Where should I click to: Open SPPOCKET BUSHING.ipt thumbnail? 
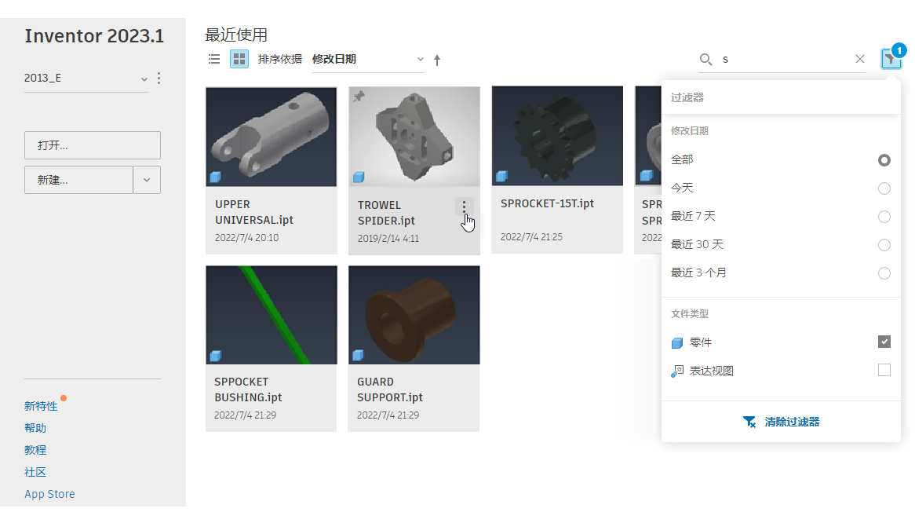[x=272, y=315]
